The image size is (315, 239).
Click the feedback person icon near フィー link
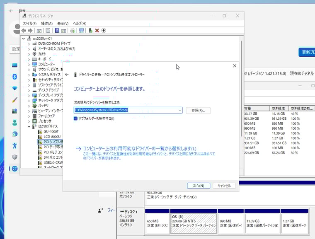100,210
